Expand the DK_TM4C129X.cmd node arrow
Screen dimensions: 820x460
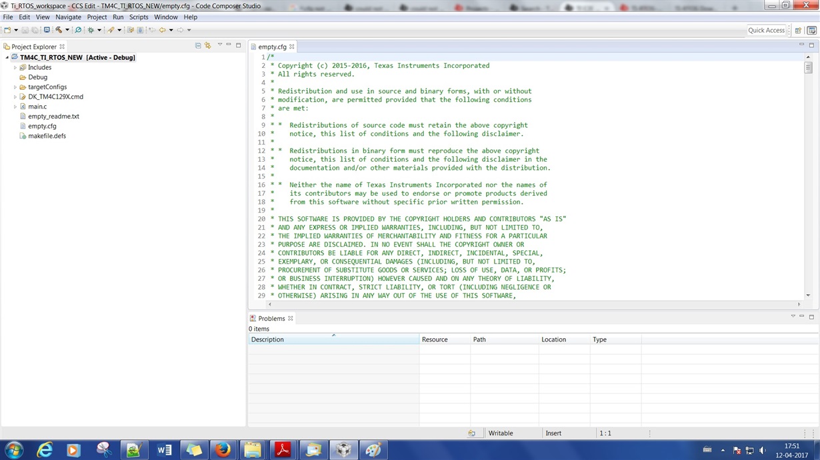15,97
